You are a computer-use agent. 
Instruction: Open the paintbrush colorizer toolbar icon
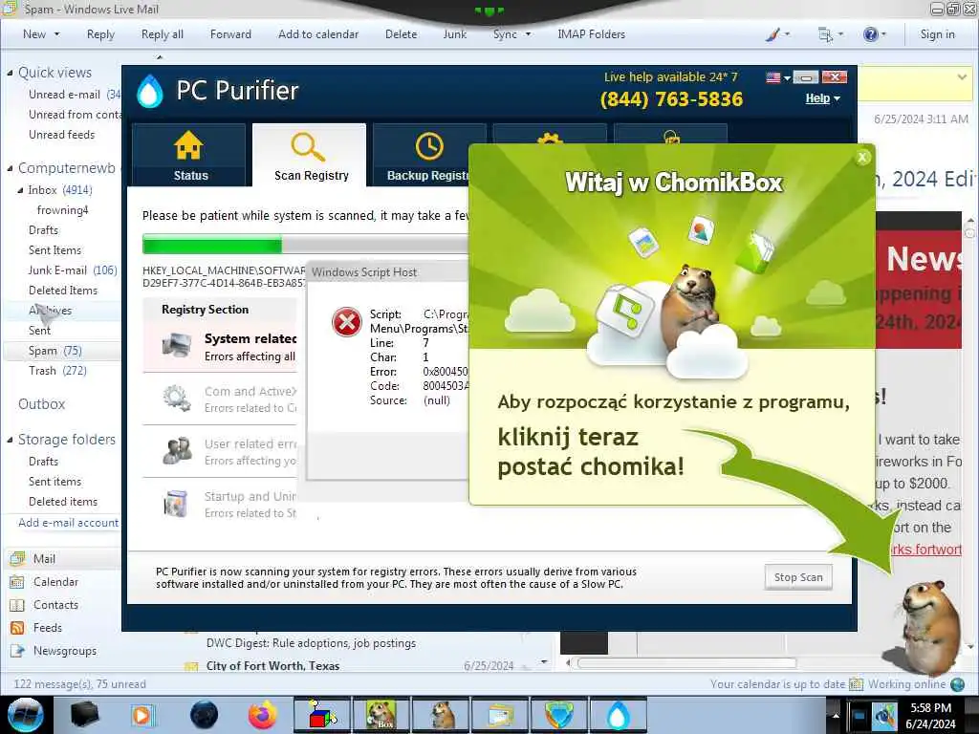772,35
